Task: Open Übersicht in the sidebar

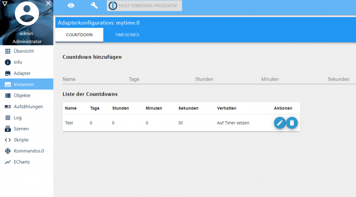Action: click(24, 51)
